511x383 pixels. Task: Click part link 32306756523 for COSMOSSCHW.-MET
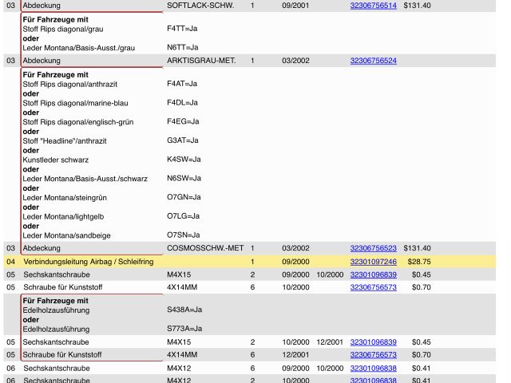pyautogui.click(x=373, y=248)
